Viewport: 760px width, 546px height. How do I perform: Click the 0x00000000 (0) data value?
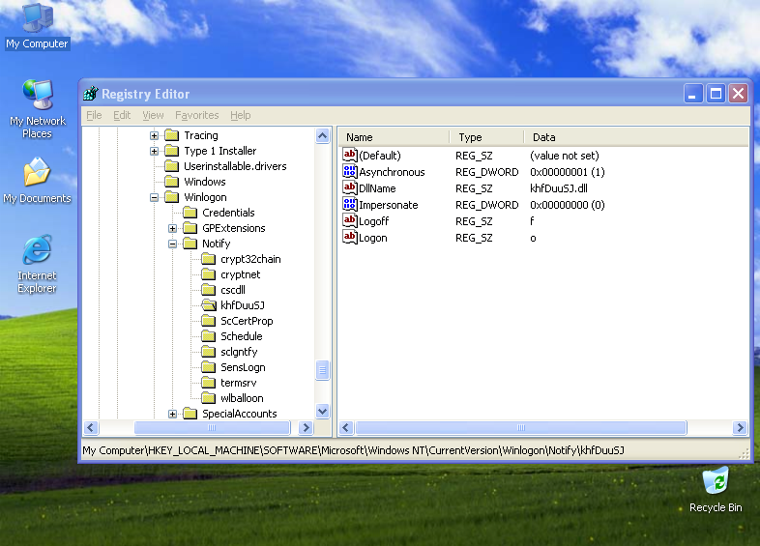tap(567, 205)
